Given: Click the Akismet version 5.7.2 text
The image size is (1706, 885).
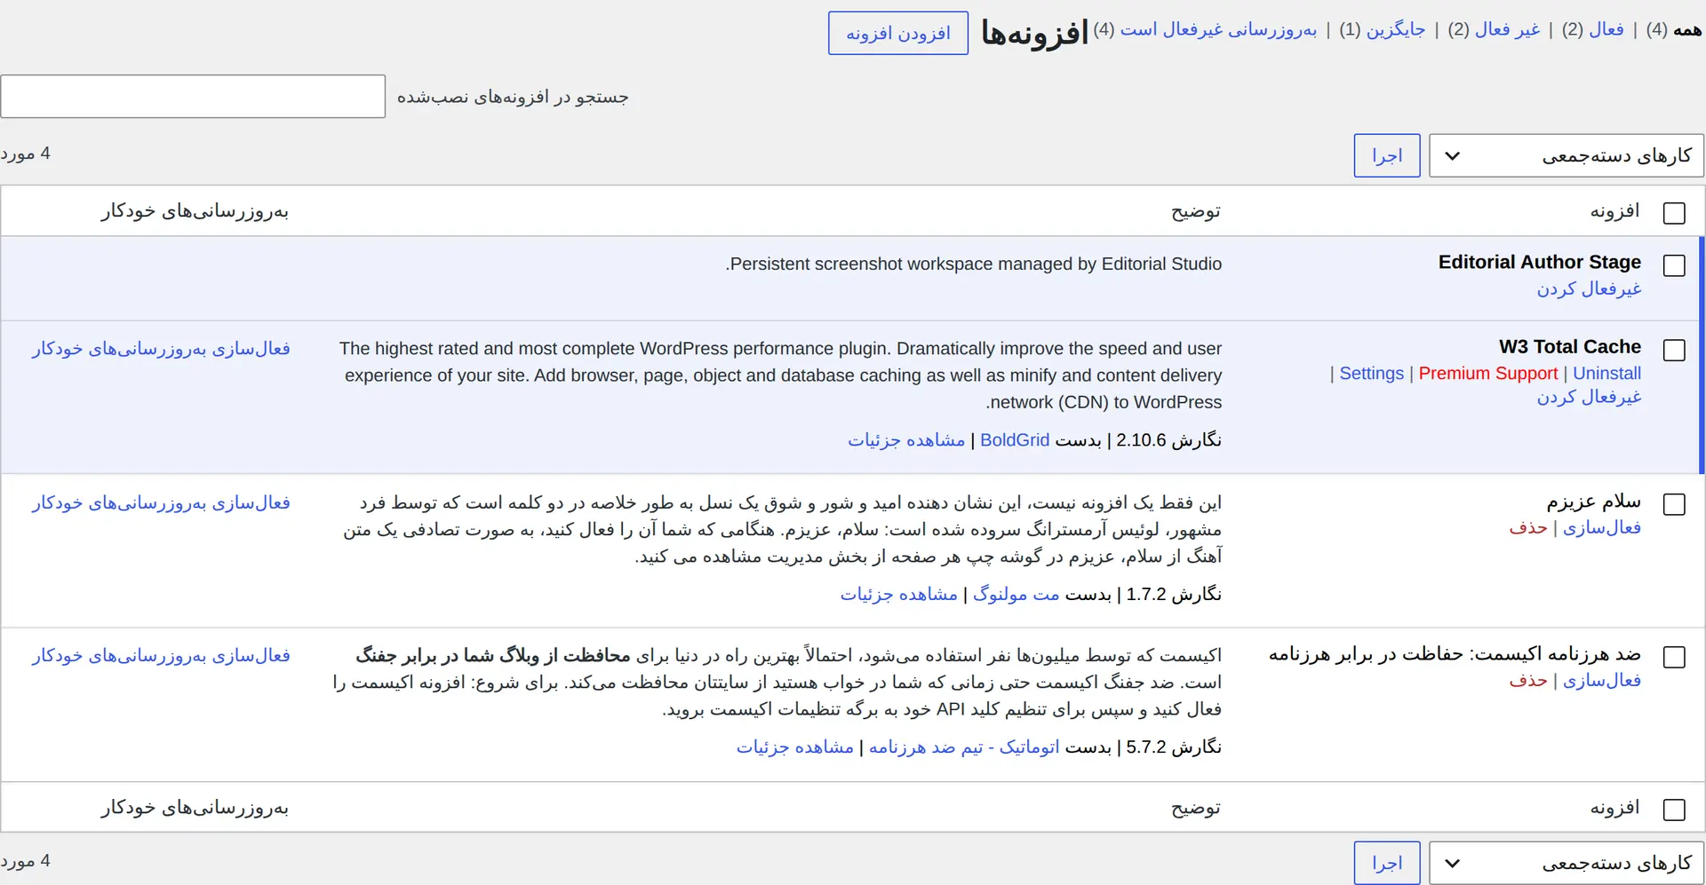Looking at the screenshot, I should point(1174,747).
